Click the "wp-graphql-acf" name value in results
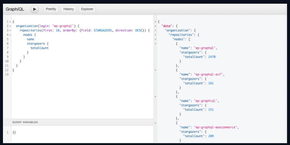 click(208, 74)
